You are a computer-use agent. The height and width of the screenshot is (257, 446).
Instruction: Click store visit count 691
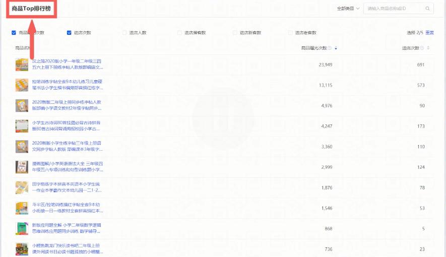click(421, 65)
